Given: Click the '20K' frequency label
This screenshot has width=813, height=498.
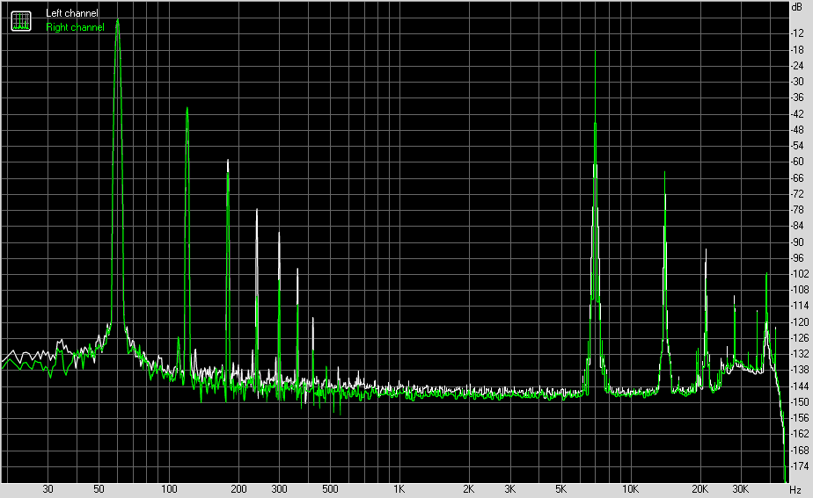Looking at the screenshot, I should coord(700,489).
